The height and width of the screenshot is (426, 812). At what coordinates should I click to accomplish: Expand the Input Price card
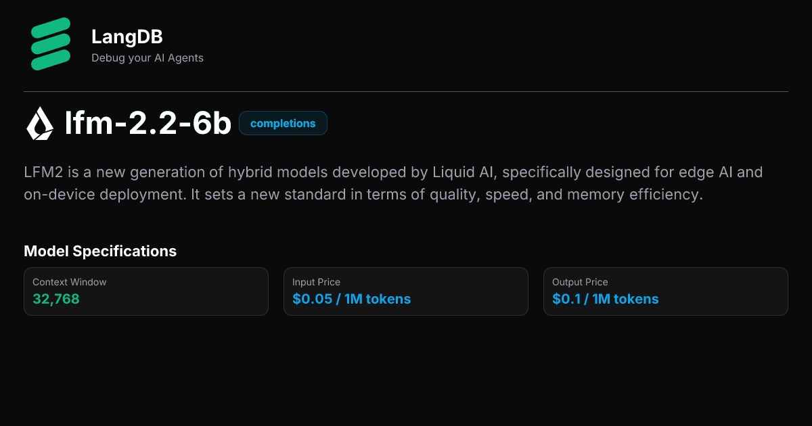tap(406, 291)
